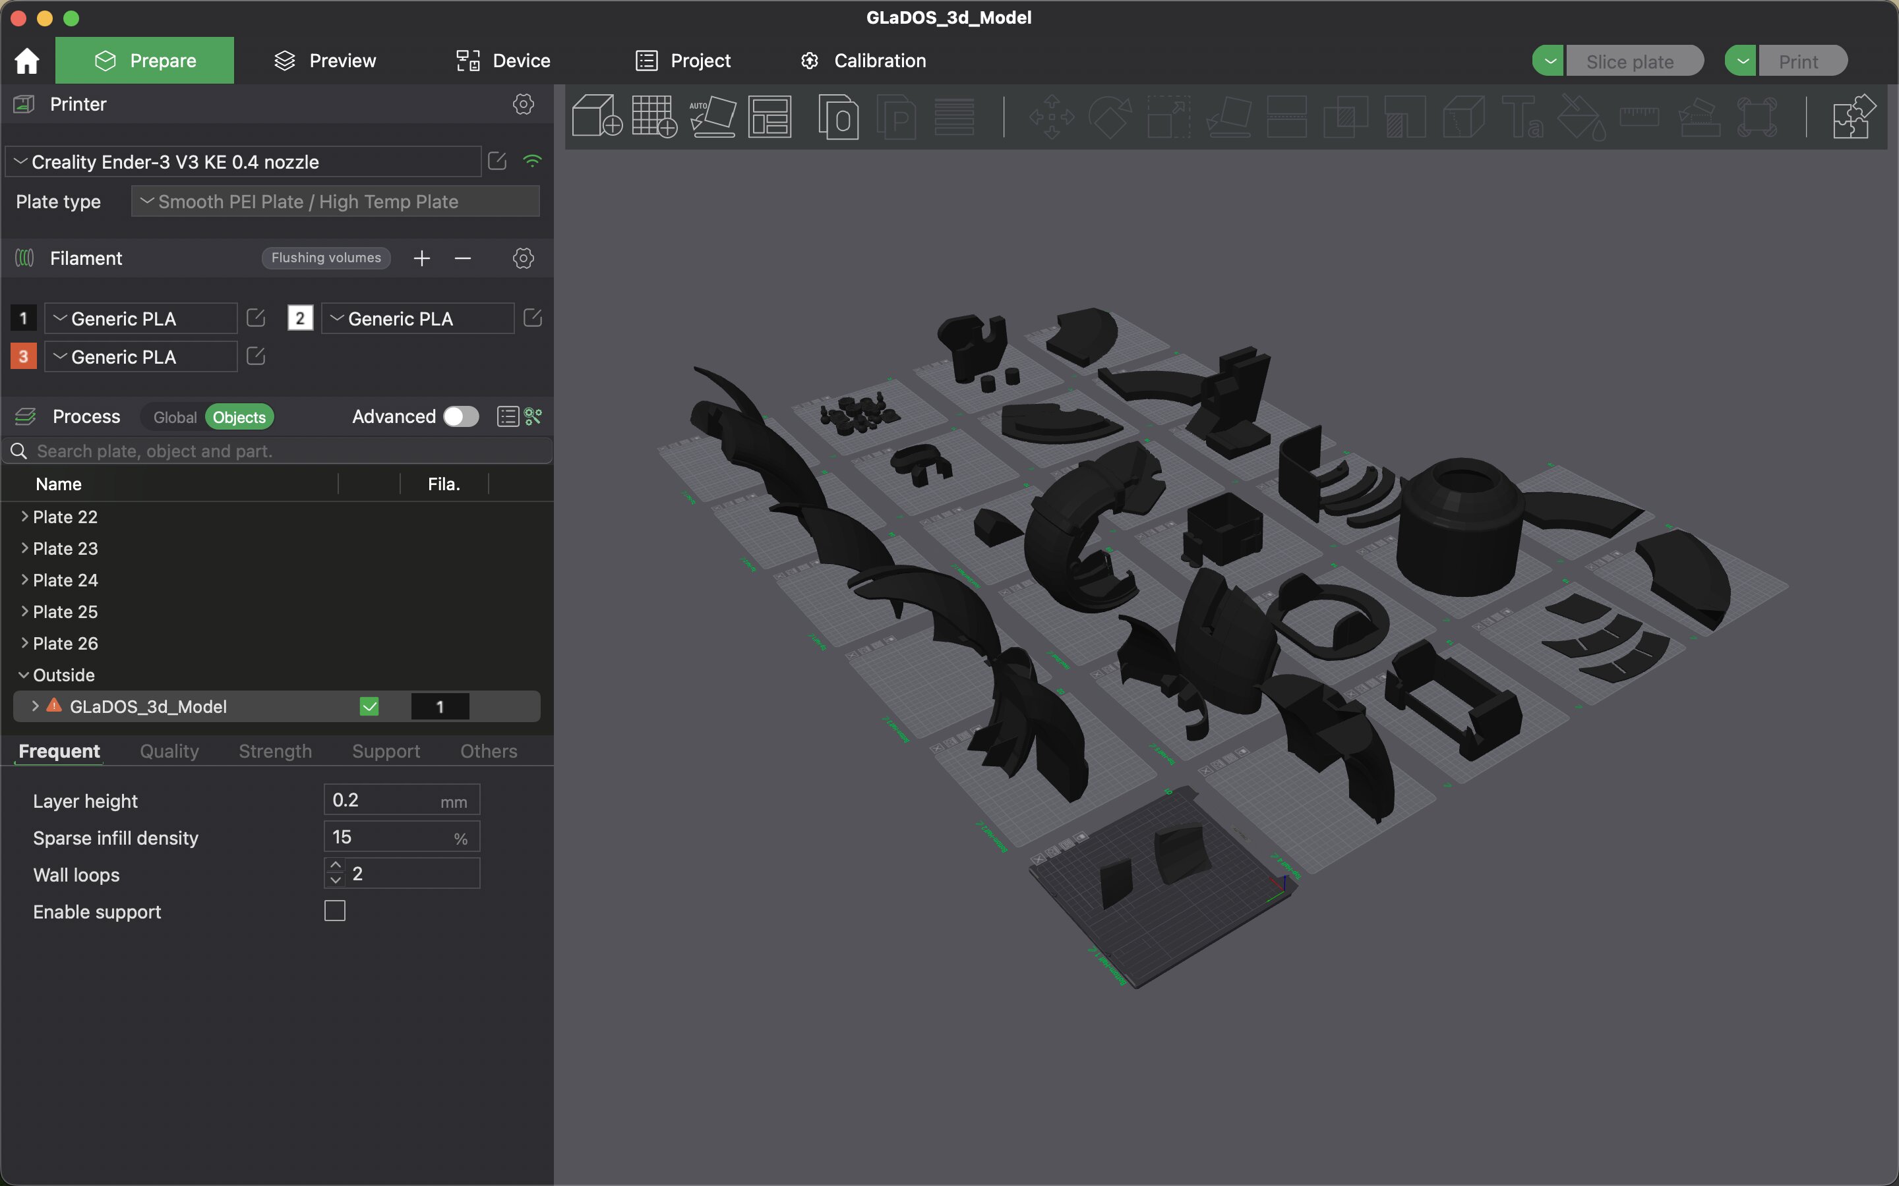1899x1186 pixels.
Task: Click the Add cube object icon
Action: click(596, 116)
